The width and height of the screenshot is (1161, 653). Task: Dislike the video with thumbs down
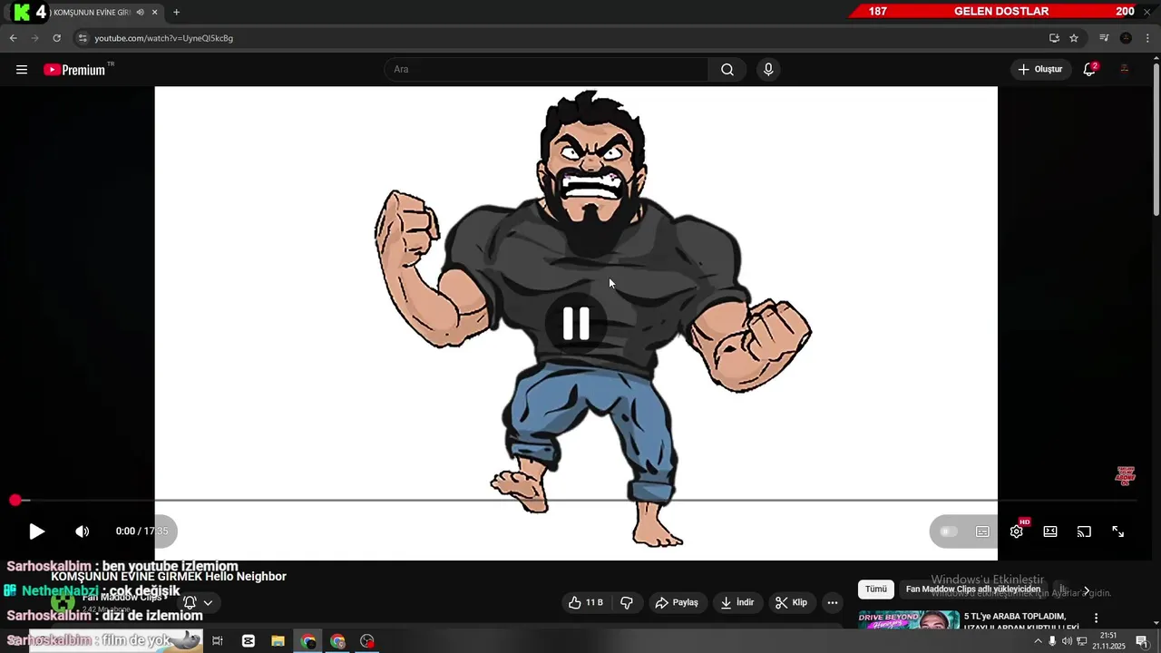click(626, 602)
